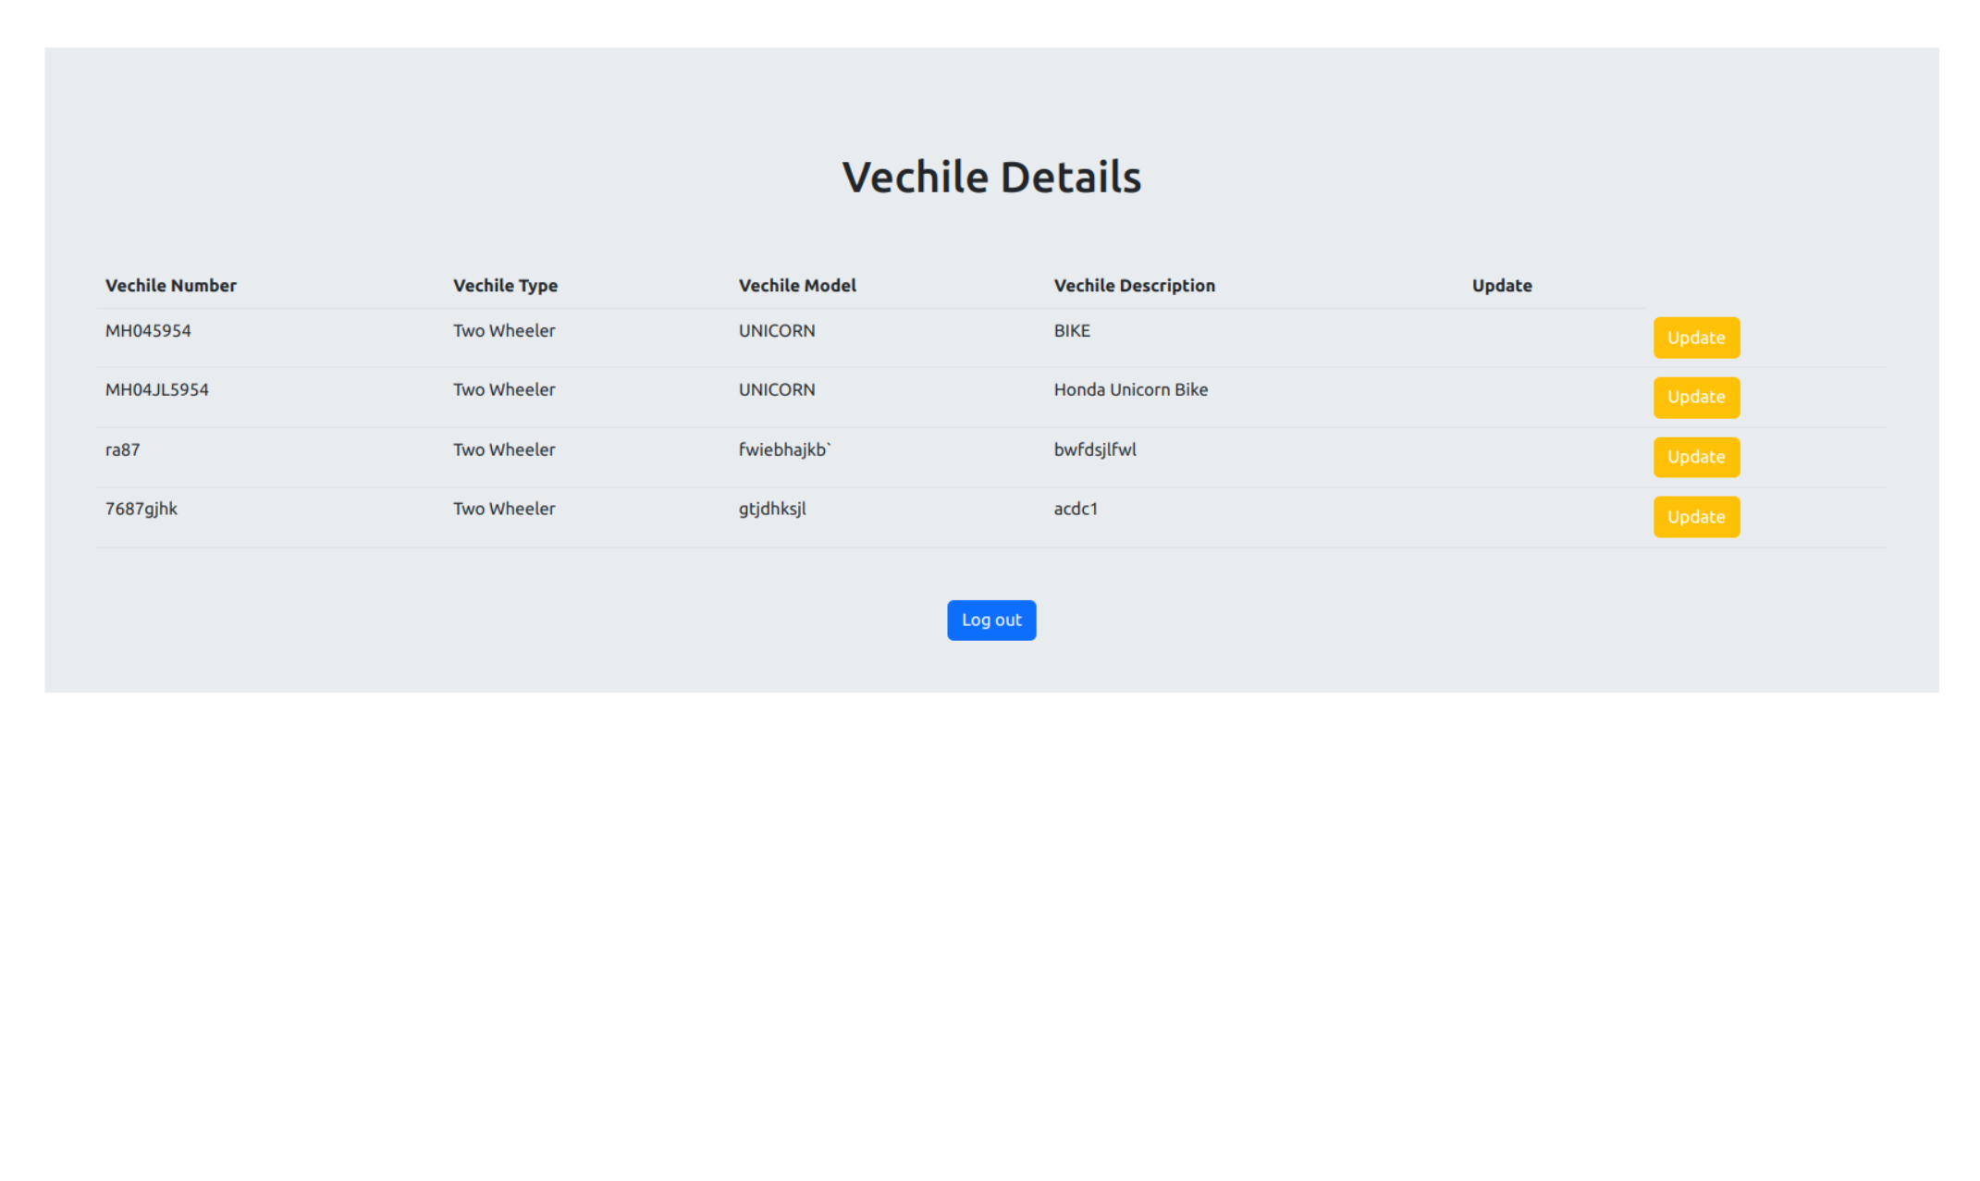Click the Update button for vehicle MH04JL5954
Screen dimensions: 1980x1181
tap(1695, 397)
